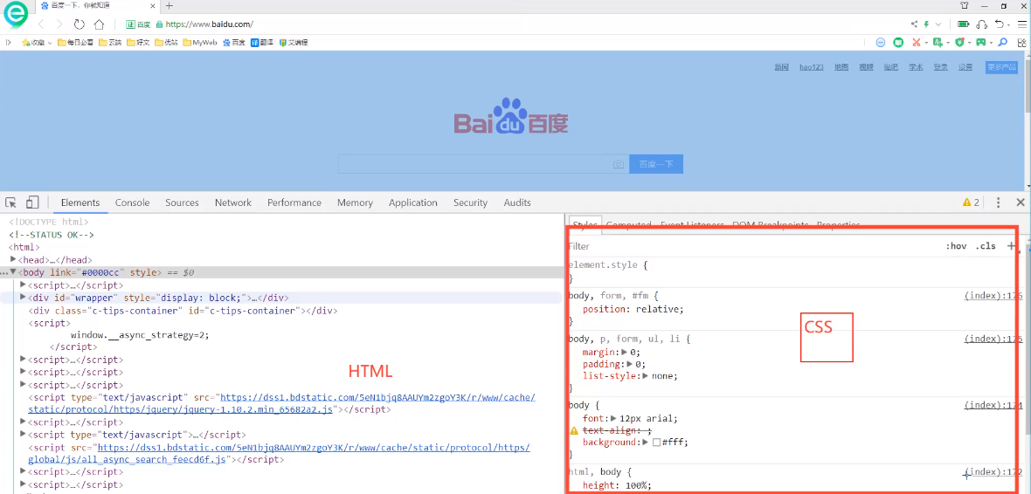
Task: Go back with the browser back arrow
Action: click(x=41, y=24)
